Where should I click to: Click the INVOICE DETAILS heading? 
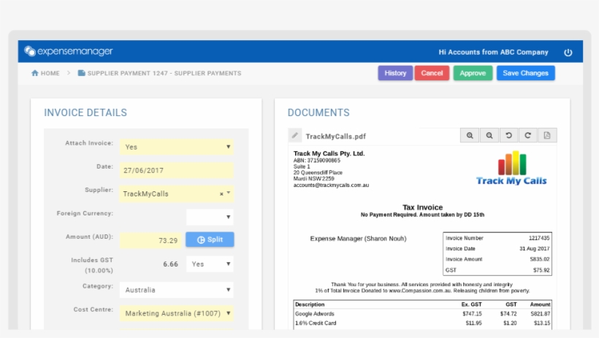click(85, 112)
